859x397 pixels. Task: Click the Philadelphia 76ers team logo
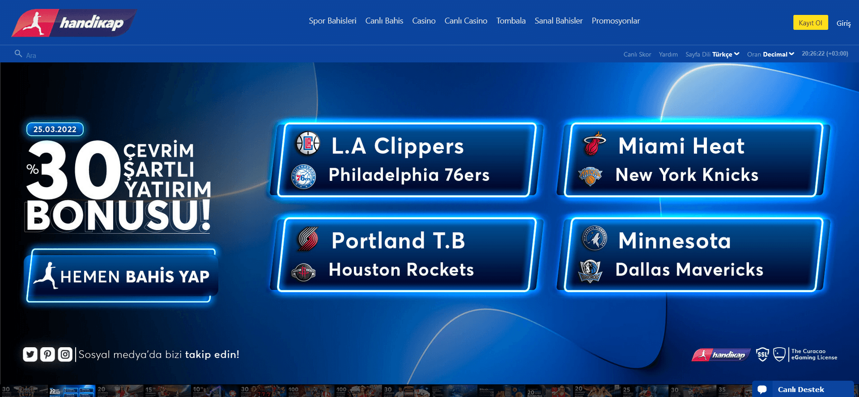coord(304,176)
